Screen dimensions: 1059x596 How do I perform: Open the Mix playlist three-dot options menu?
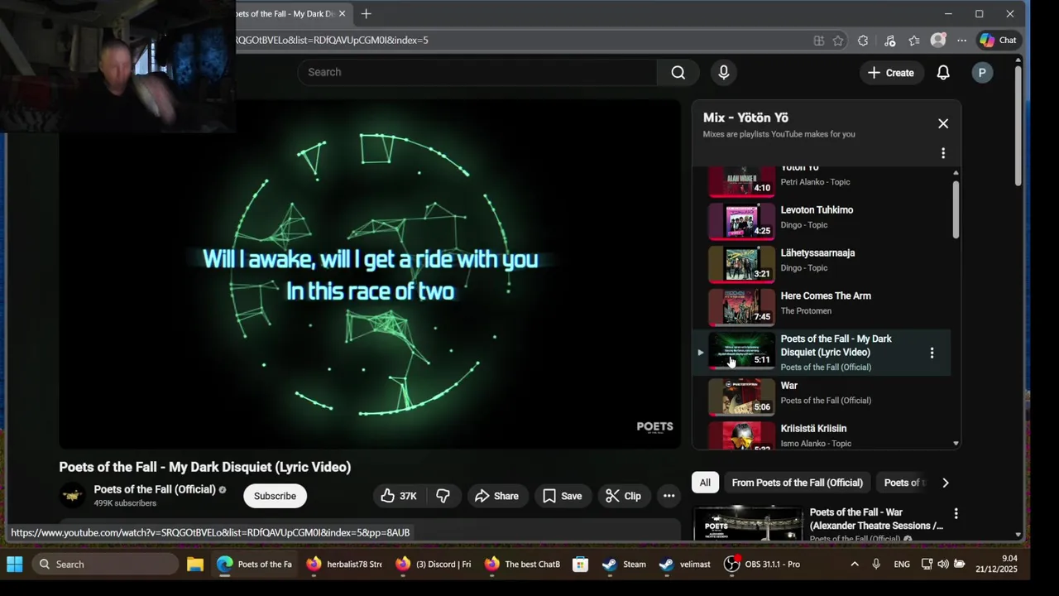click(x=943, y=153)
